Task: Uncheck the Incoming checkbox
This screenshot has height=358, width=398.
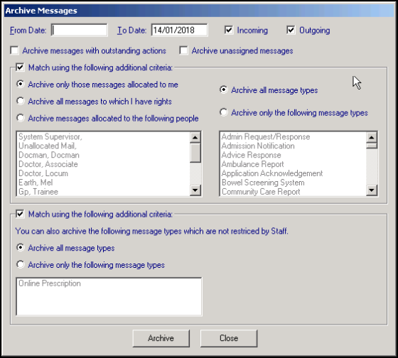Action: pyautogui.click(x=229, y=30)
